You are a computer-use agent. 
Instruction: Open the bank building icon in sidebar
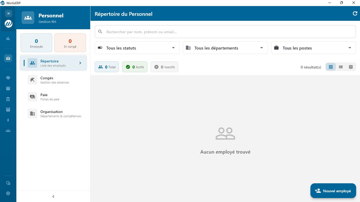(8, 99)
